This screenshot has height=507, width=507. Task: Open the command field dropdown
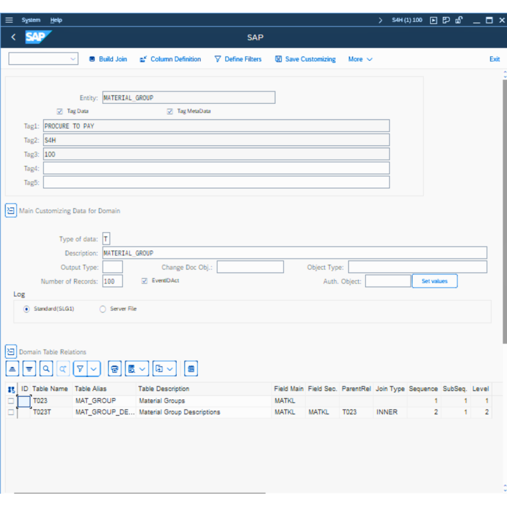coord(72,60)
